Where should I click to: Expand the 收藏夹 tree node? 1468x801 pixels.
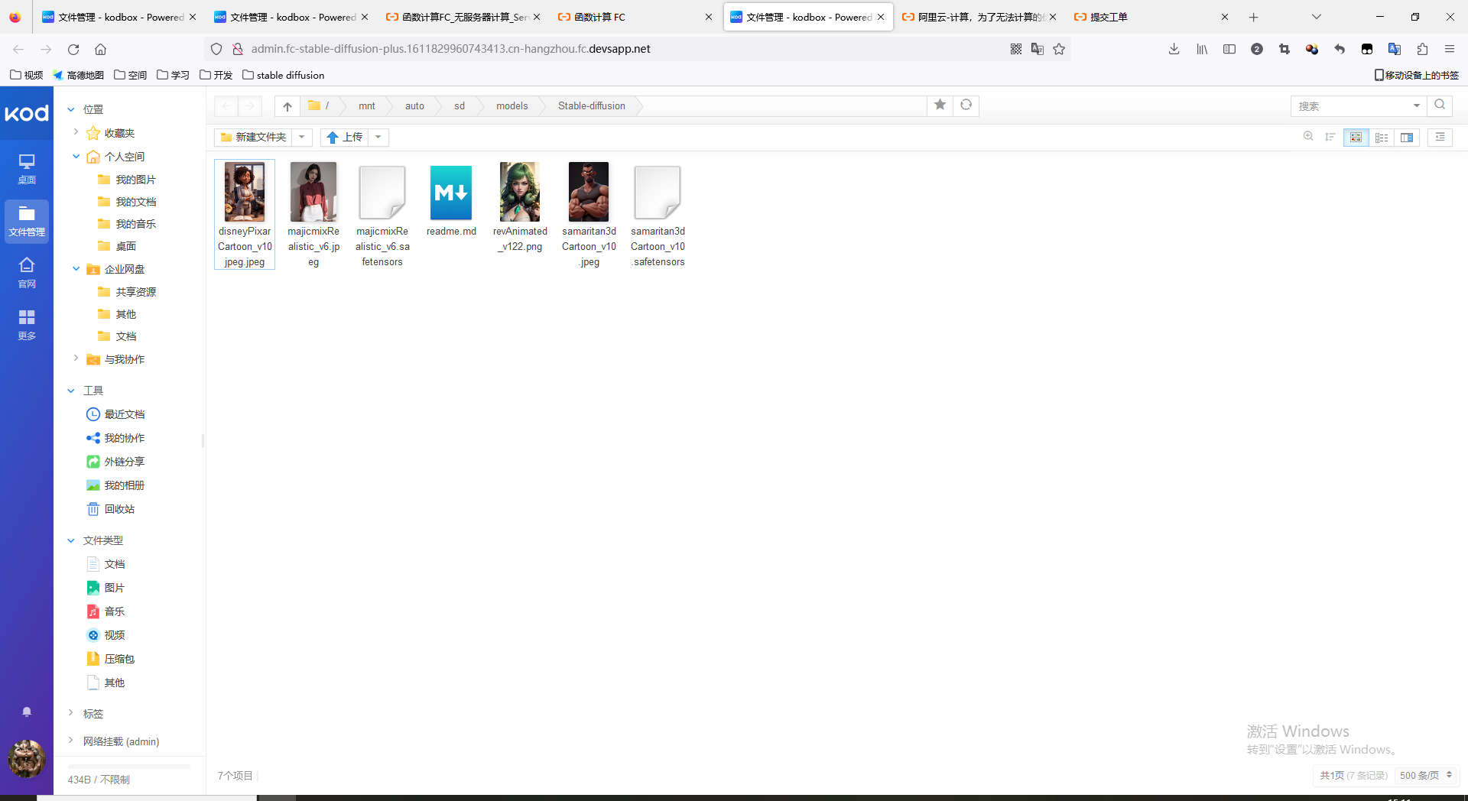pyautogui.click(x=76, y=132)
